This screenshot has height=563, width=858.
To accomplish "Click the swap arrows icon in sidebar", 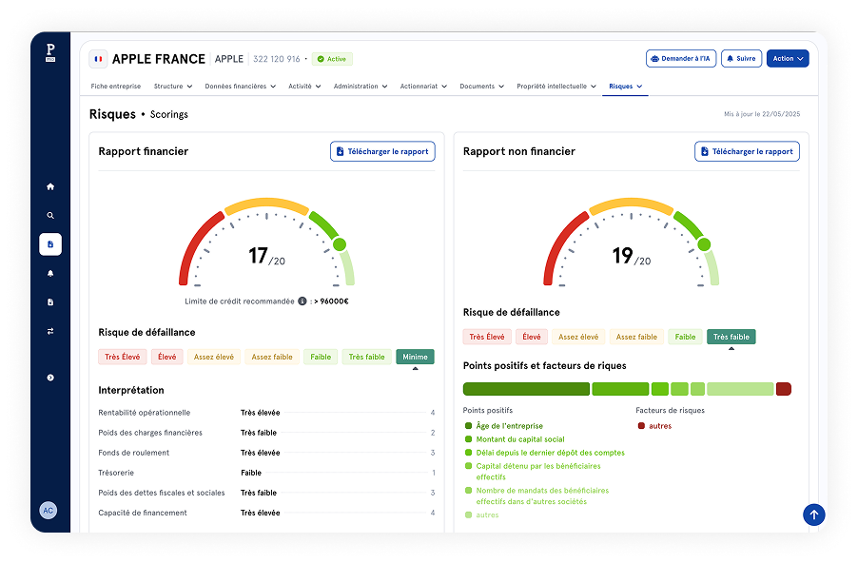I will (50, 331).
